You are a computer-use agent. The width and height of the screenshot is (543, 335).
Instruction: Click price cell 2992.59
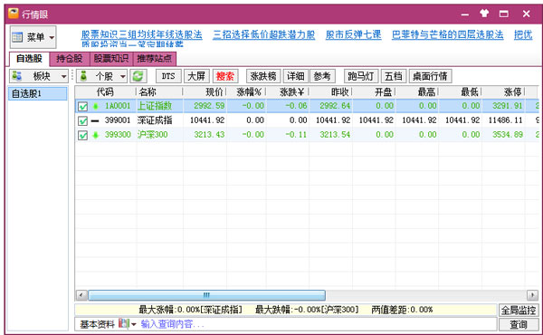[209, 106]
